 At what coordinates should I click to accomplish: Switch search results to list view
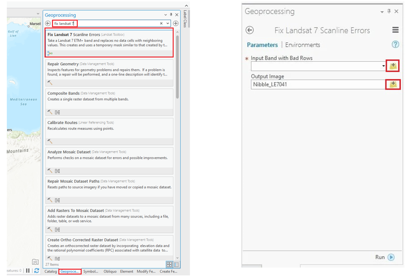[176, 265]
